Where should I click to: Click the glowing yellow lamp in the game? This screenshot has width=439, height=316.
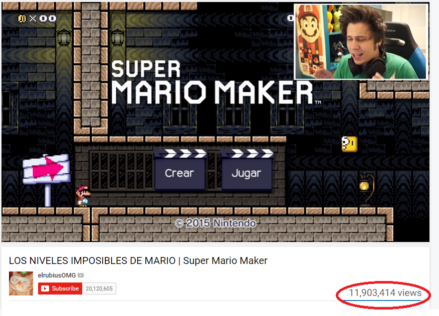365,186
